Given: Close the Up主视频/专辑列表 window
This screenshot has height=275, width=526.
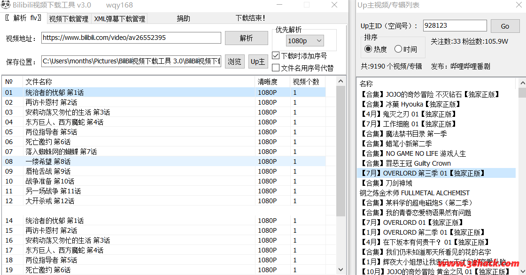Looking at the screenshot, I should click(519, 5).
